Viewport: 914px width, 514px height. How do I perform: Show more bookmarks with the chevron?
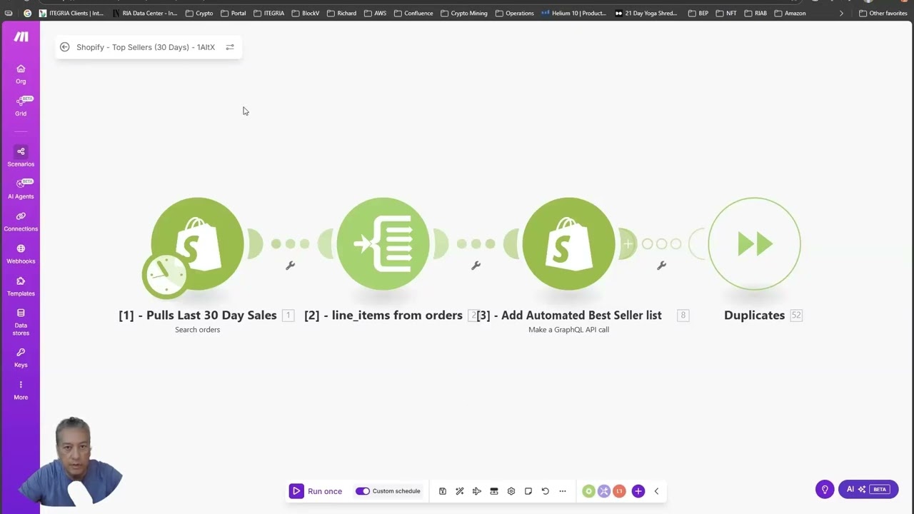(x=841, y=13)
